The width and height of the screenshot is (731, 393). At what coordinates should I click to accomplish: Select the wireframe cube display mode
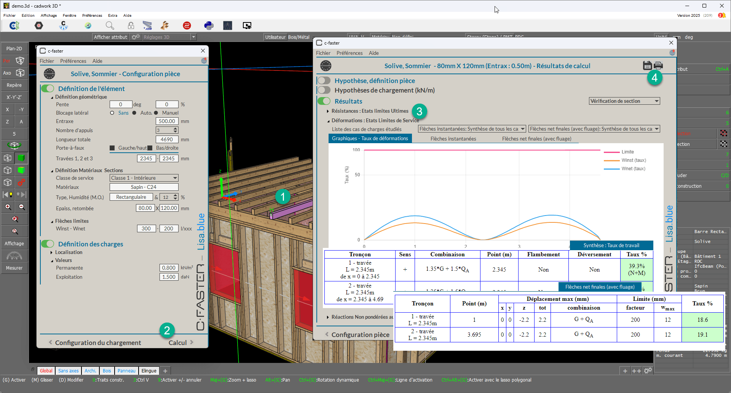[8, 158]
